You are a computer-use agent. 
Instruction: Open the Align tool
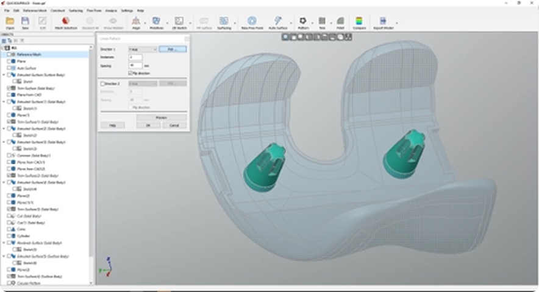[x=136, y=23]
